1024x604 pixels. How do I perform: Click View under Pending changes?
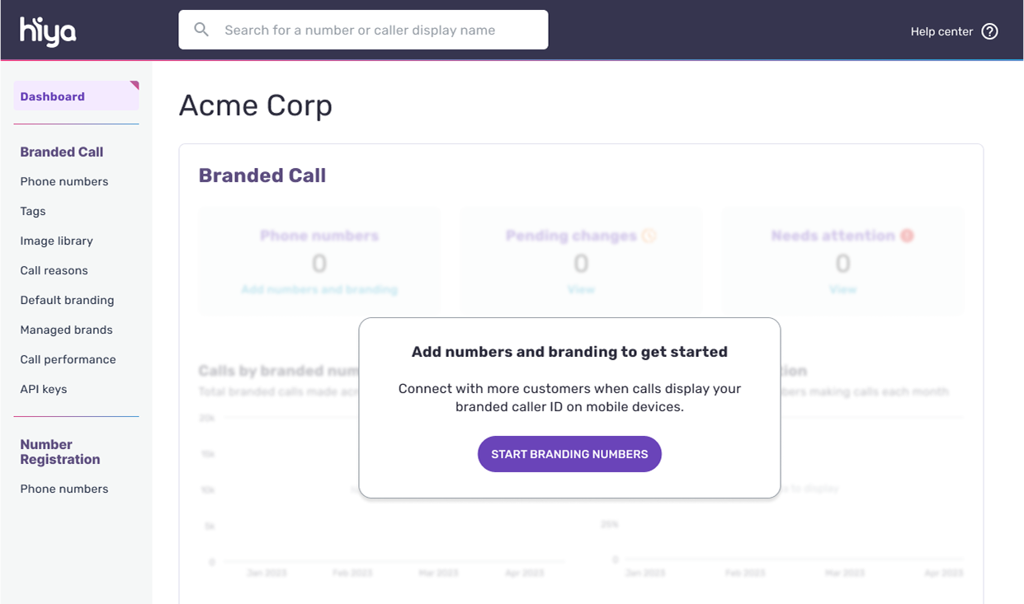tap(581, 289)
